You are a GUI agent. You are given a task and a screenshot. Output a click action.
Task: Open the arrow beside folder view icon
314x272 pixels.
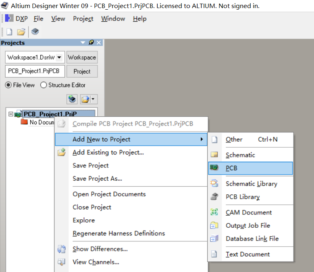click(93, 99)
